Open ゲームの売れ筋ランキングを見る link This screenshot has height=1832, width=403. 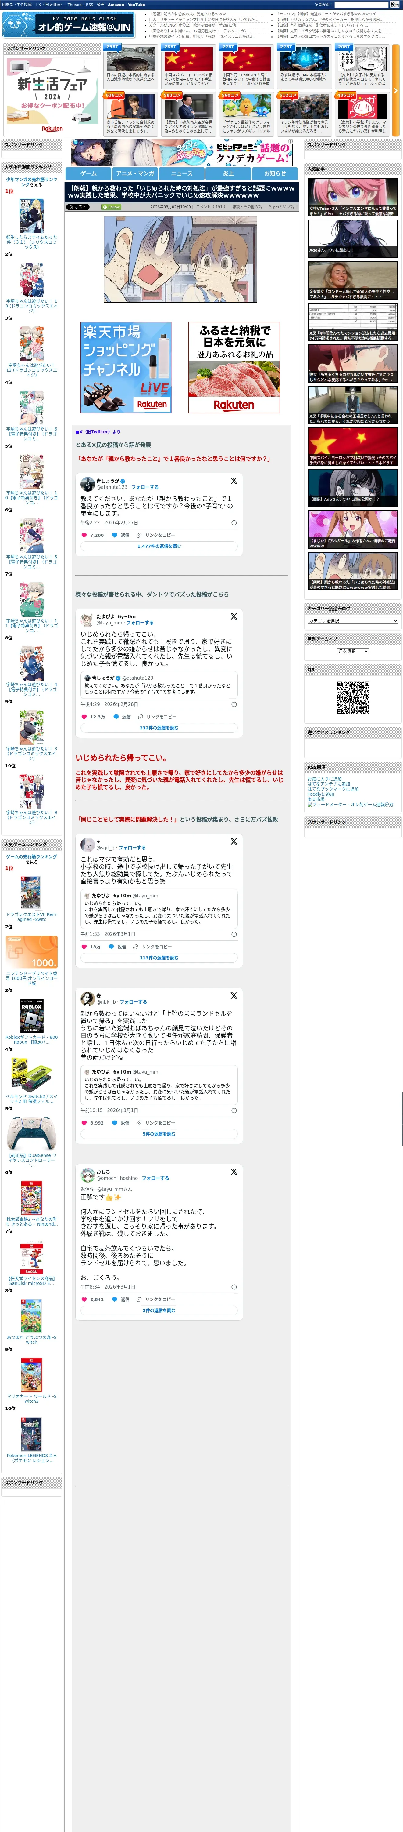tap(32, 859)
